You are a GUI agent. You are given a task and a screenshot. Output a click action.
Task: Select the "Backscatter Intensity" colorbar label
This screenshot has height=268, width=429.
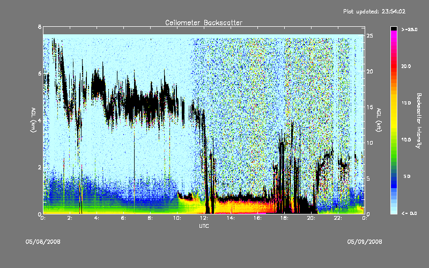tap(419, 121)
